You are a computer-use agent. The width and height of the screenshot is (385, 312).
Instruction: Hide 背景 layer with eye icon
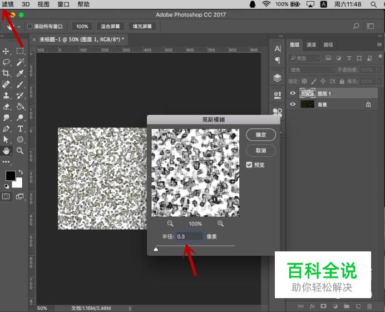(293, 104)
